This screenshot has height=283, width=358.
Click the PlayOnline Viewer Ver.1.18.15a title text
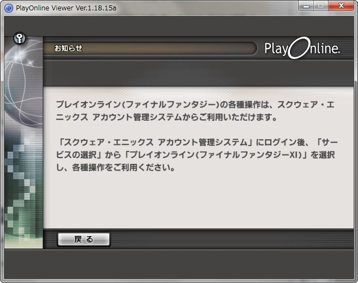tap(66, 8)
